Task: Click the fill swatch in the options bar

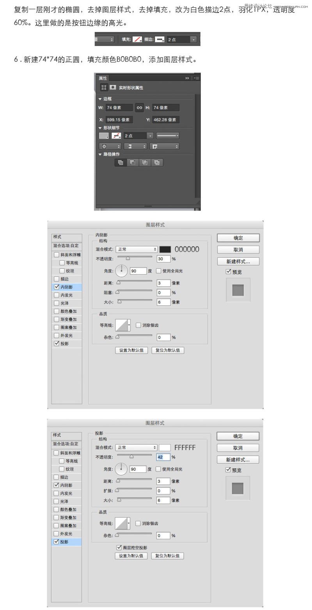Action: pos(136,39)
